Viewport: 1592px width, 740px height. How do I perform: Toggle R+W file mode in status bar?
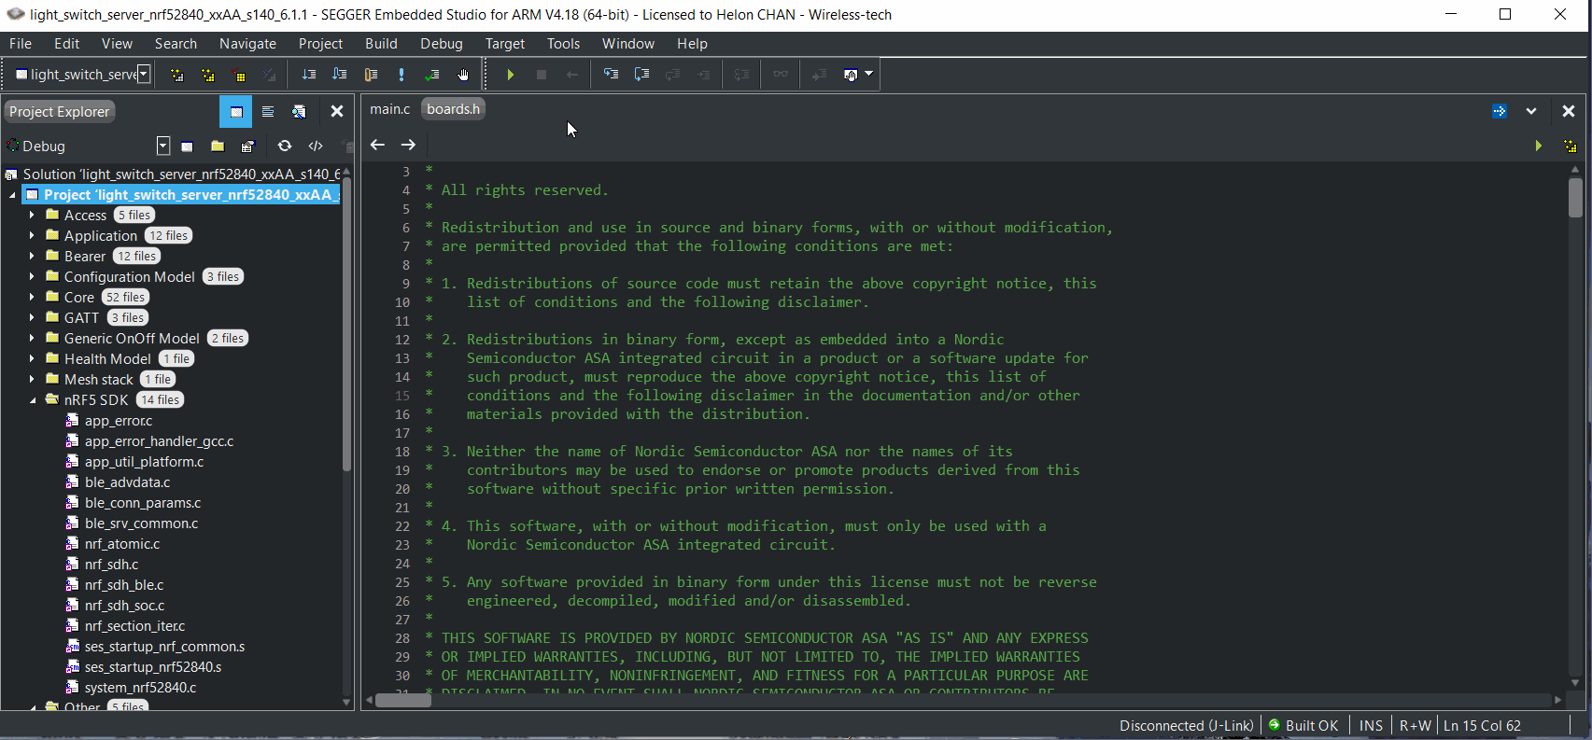[1415, 726]
